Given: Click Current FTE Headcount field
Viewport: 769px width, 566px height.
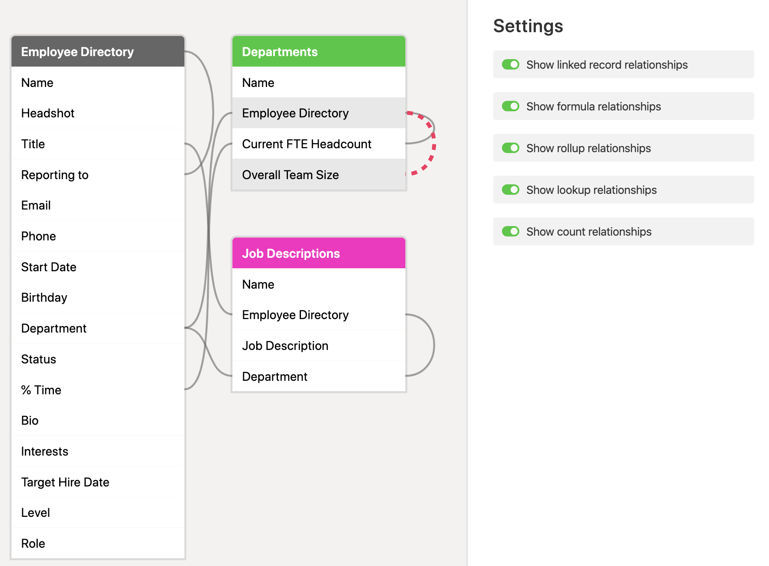Looking at the screenshot, I should 319,144.
